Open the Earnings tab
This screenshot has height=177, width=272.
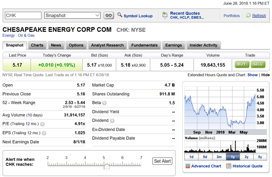[x=174, y=45]
